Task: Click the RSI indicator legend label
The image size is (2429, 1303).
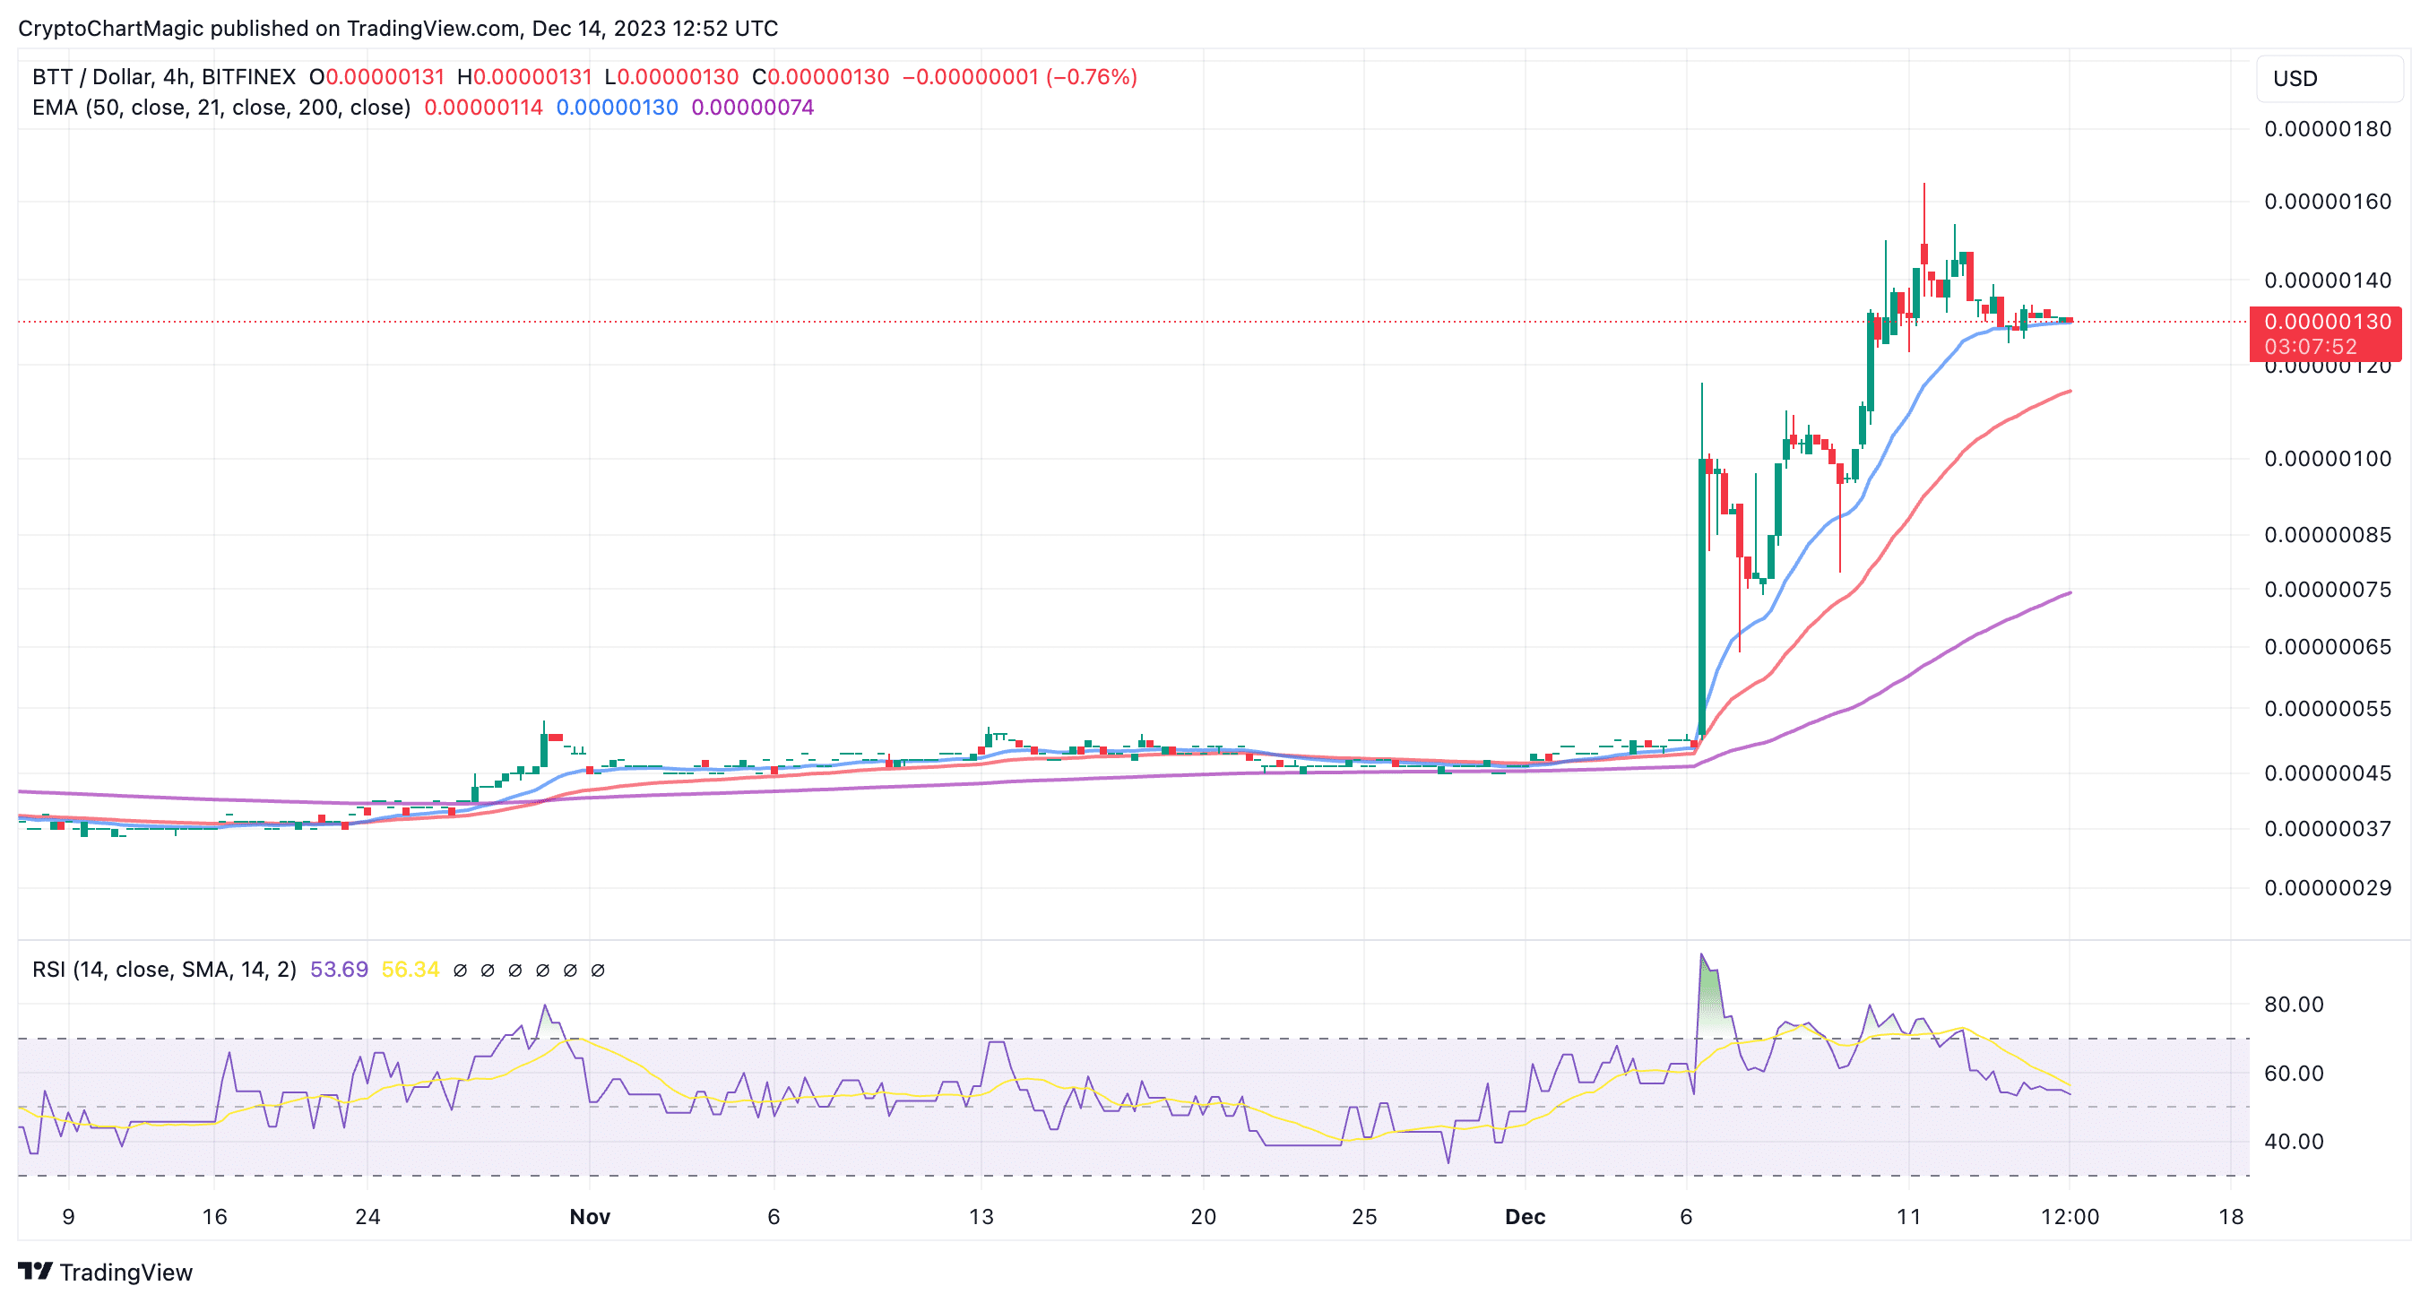Action: point(164,970)
